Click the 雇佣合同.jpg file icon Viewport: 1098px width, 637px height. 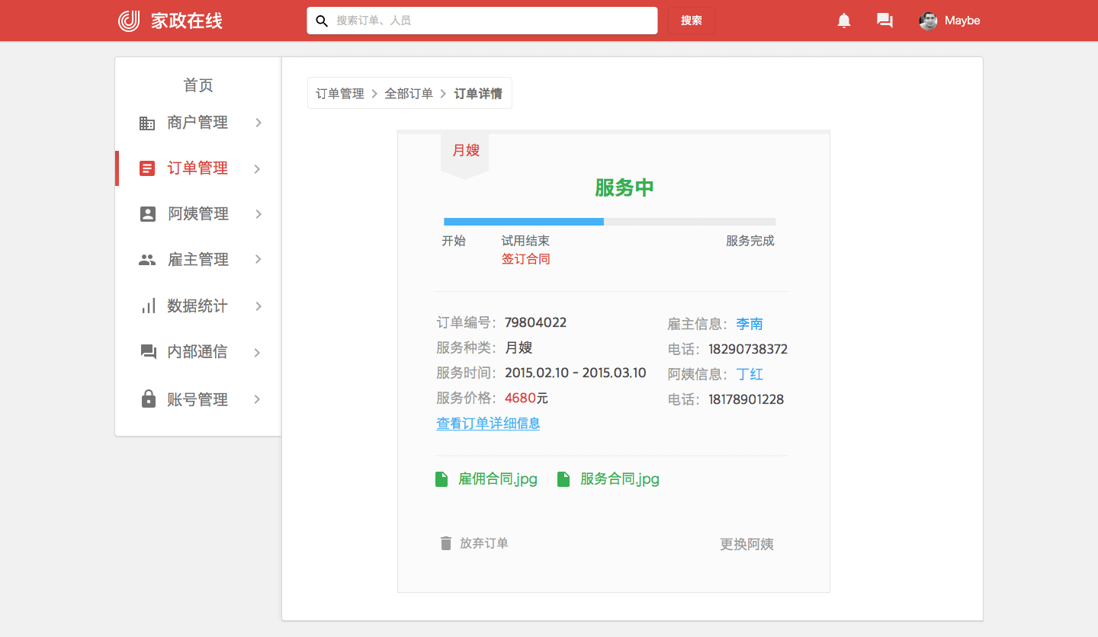point(441,479)
